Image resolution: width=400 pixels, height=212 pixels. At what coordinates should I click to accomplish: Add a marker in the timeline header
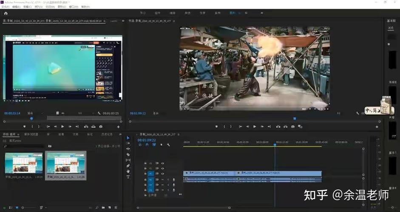coord(161,145)
